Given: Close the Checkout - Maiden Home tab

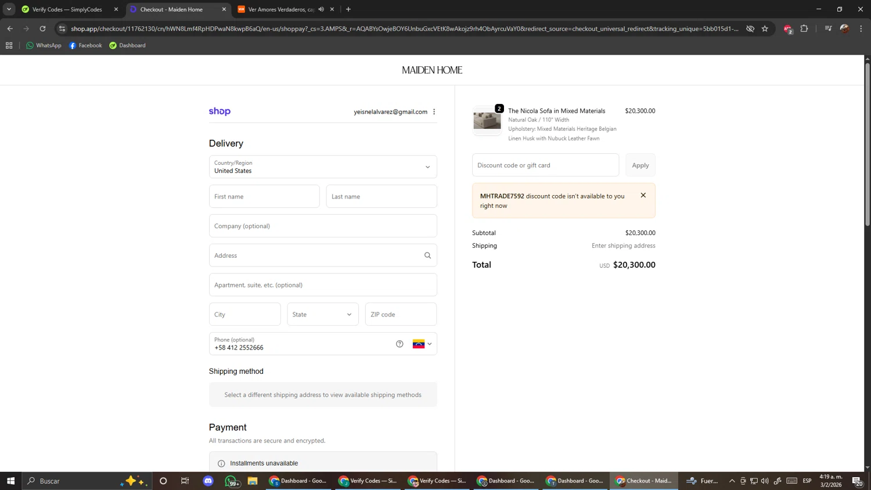Looking at the screenshot, I should (224, 9).
